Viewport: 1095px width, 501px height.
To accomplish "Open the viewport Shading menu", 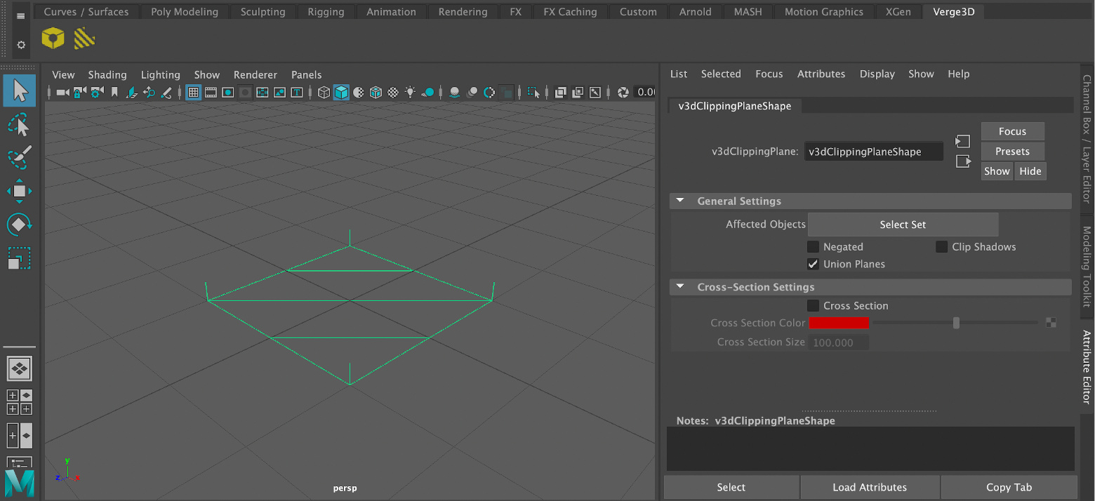I will click(x=107, y=74).
